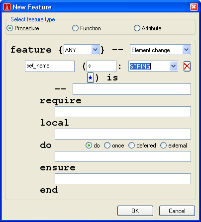
Task: Select the deferred routine option
Action: (142, 146)
